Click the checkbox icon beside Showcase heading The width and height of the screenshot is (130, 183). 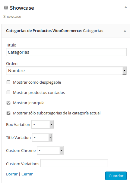pyautogui.click(x=6, y=8)
